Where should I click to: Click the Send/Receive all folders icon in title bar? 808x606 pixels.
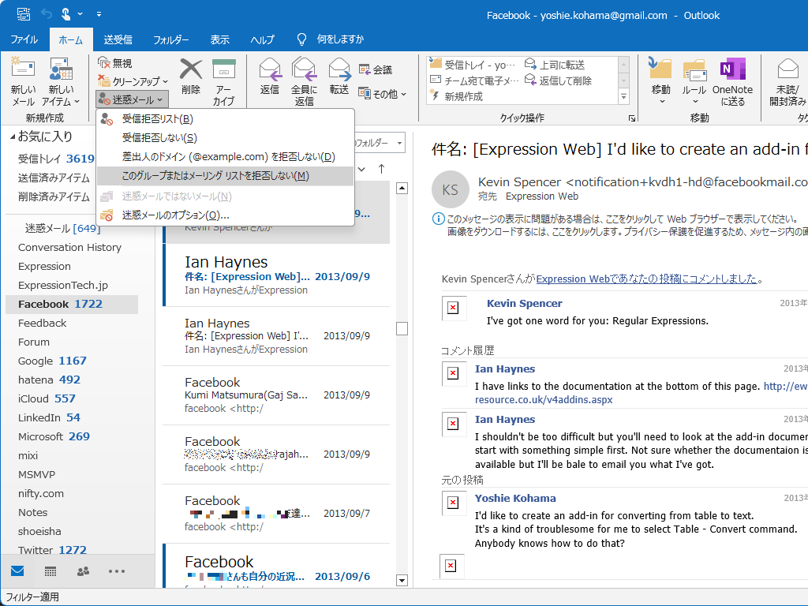click(x=23, y=14)
